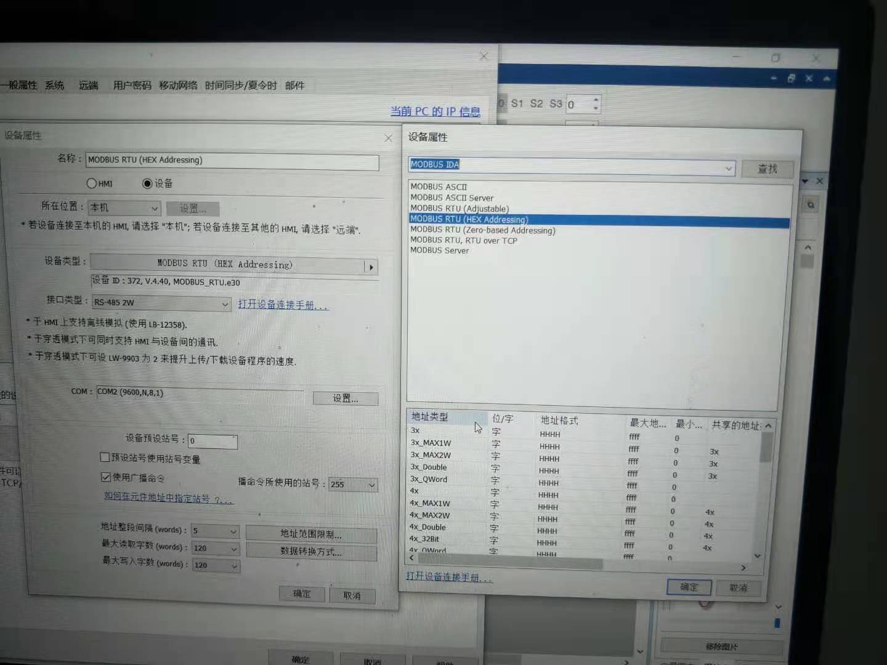The height and width of the screenshot is (665, 887).
Task: Expand the 所在位置 本机 dropdown
Action: tap(154, 208)
